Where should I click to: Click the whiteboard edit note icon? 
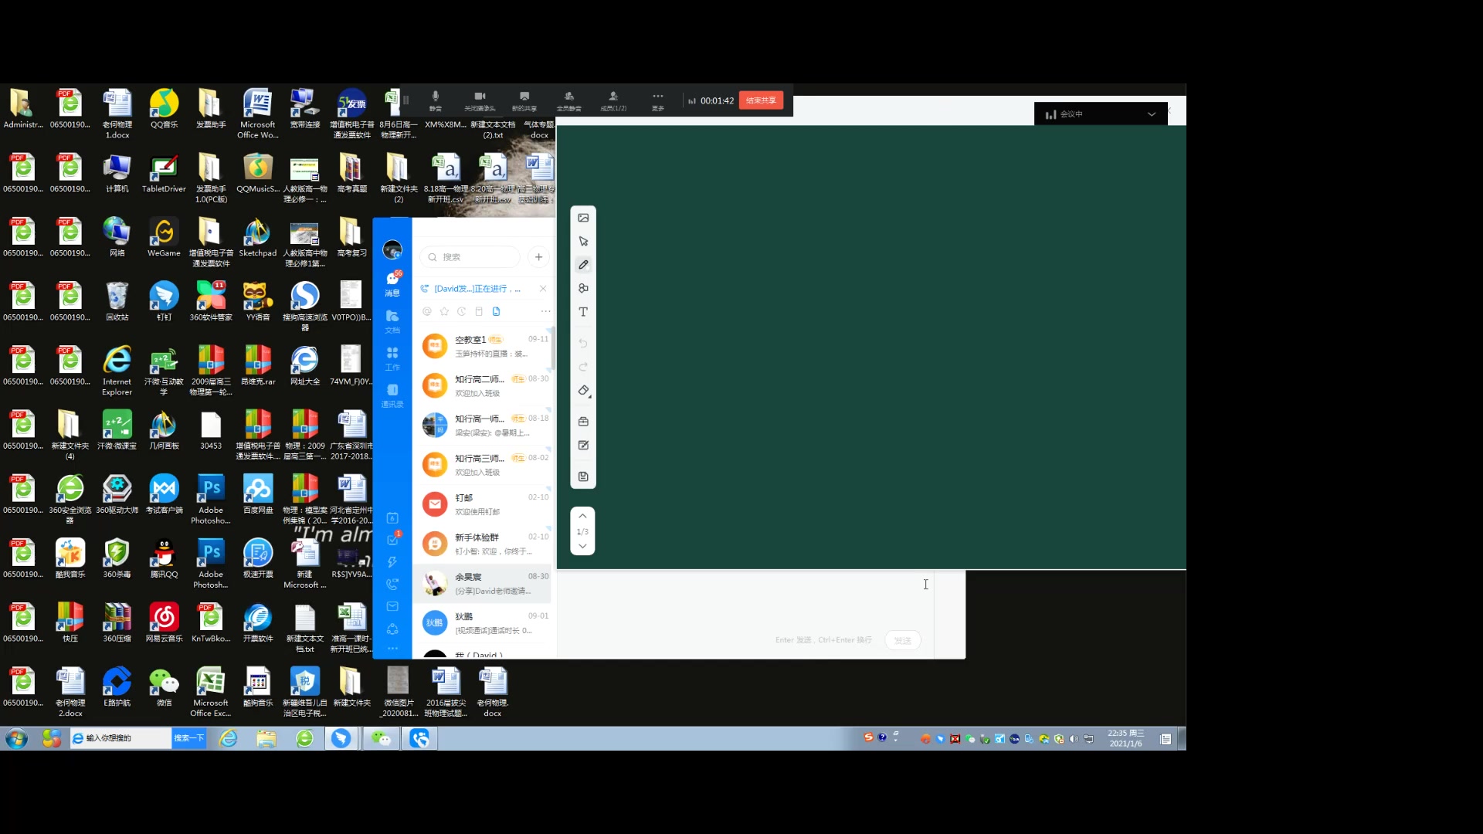tap(583, 446)
